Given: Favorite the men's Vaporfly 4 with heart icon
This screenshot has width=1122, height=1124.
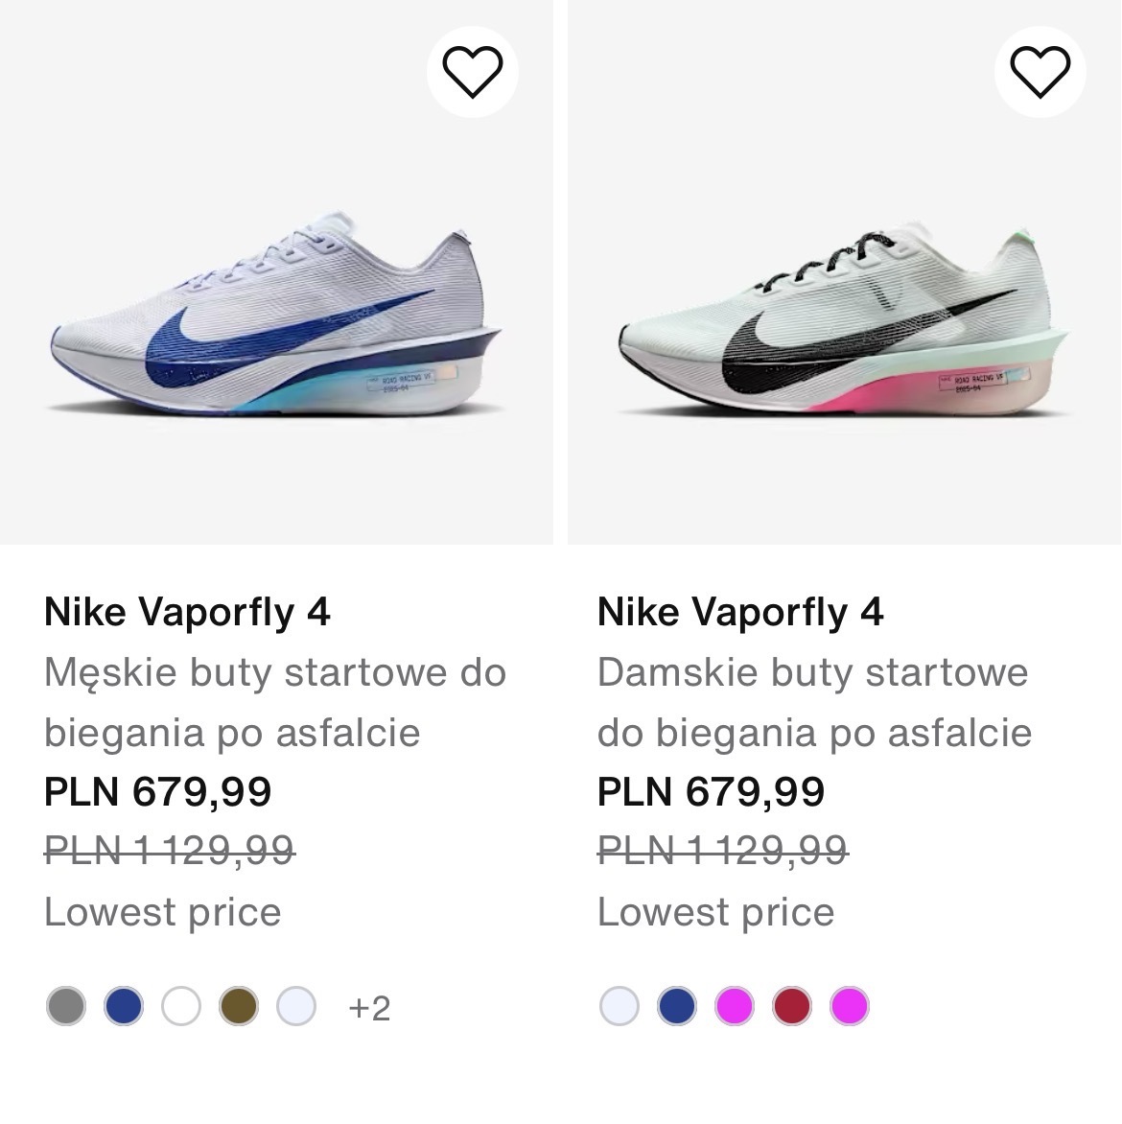Looking at the screenshot, I should [472, 72].
